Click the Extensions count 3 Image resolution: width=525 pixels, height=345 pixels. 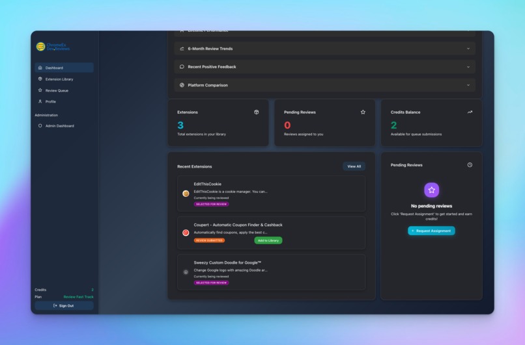click(x=180, y=125)
